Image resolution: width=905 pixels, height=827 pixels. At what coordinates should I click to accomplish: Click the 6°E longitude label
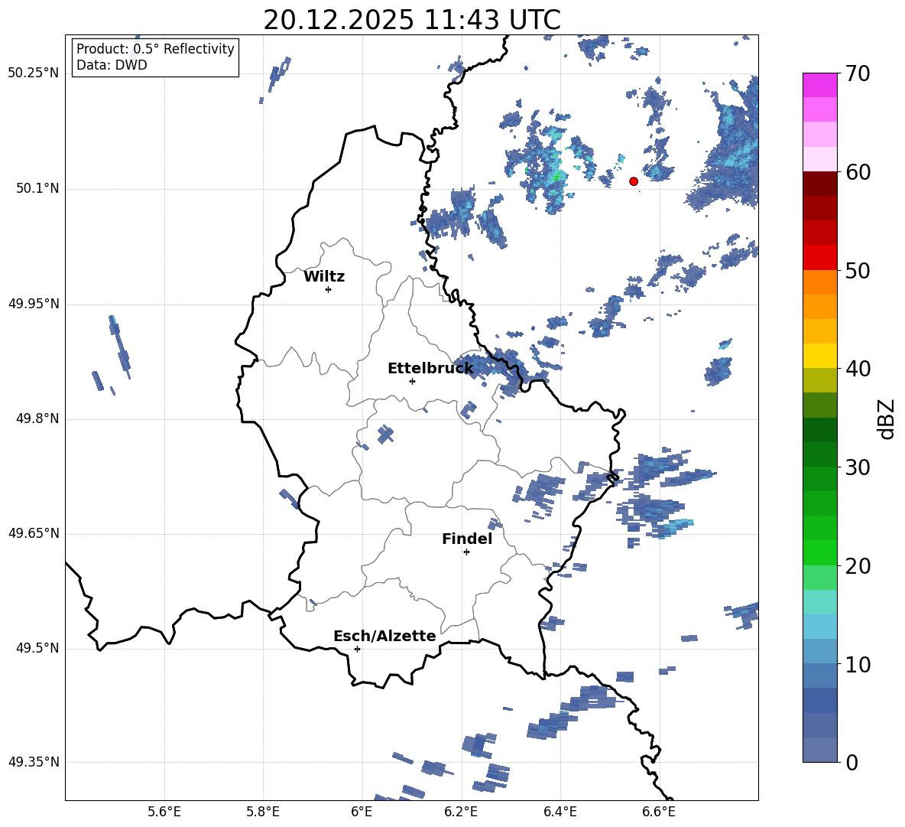pyautogui.click(x=362, y=812)
